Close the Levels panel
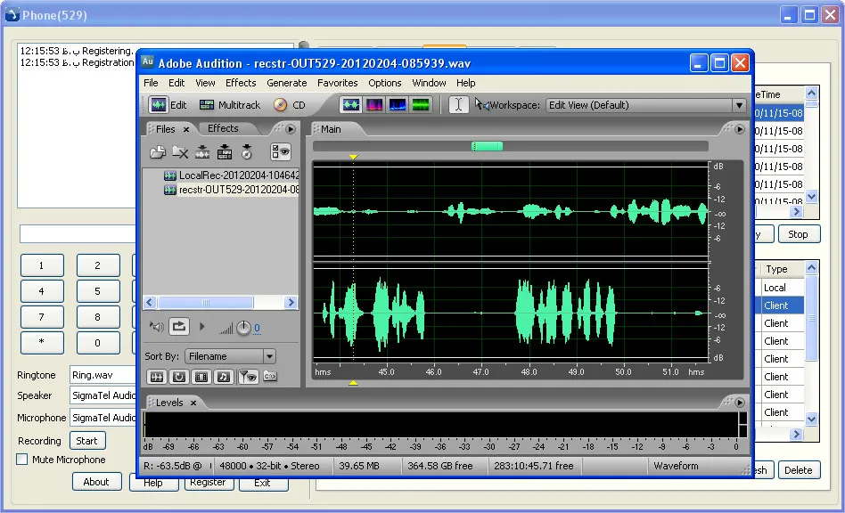Screen dimensions: 845x513 (x=193, y=403)
